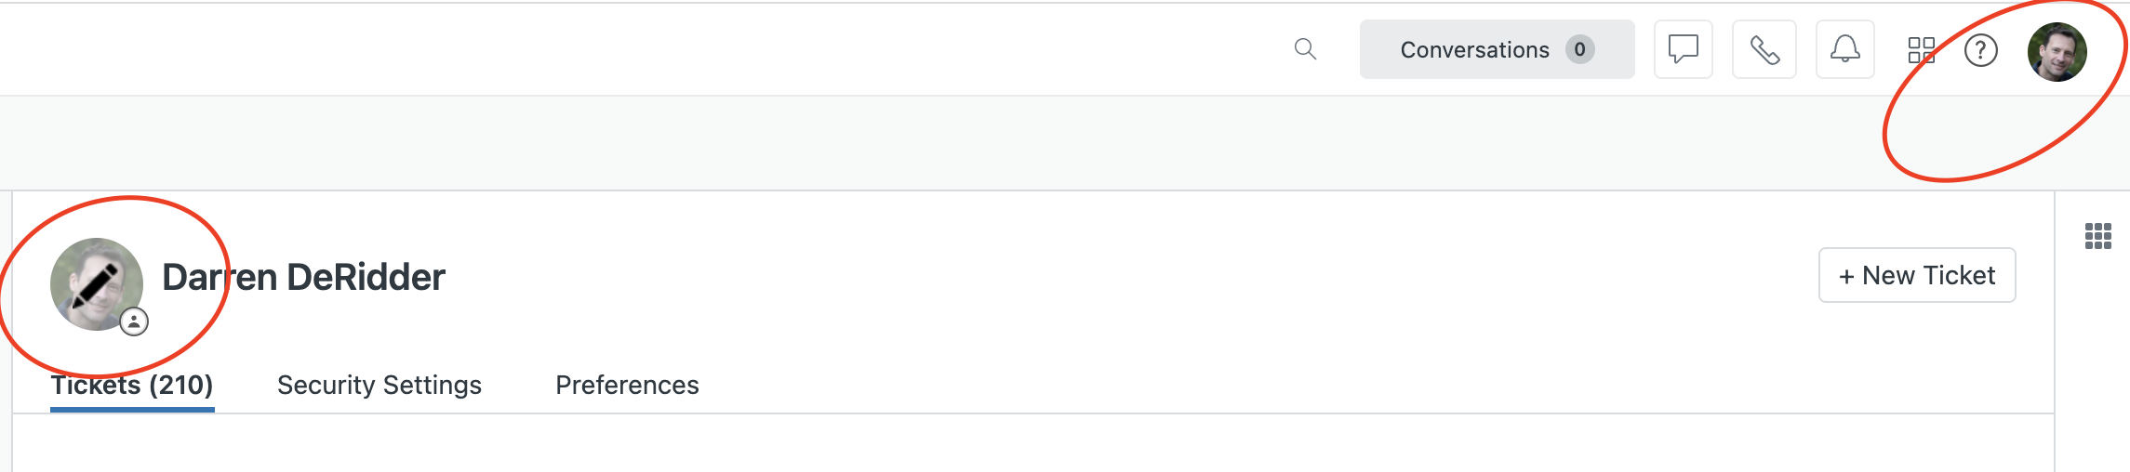
Task: Open the four-square apps switcher icon
Action: pyautogui.click(x=1921, y=50)
